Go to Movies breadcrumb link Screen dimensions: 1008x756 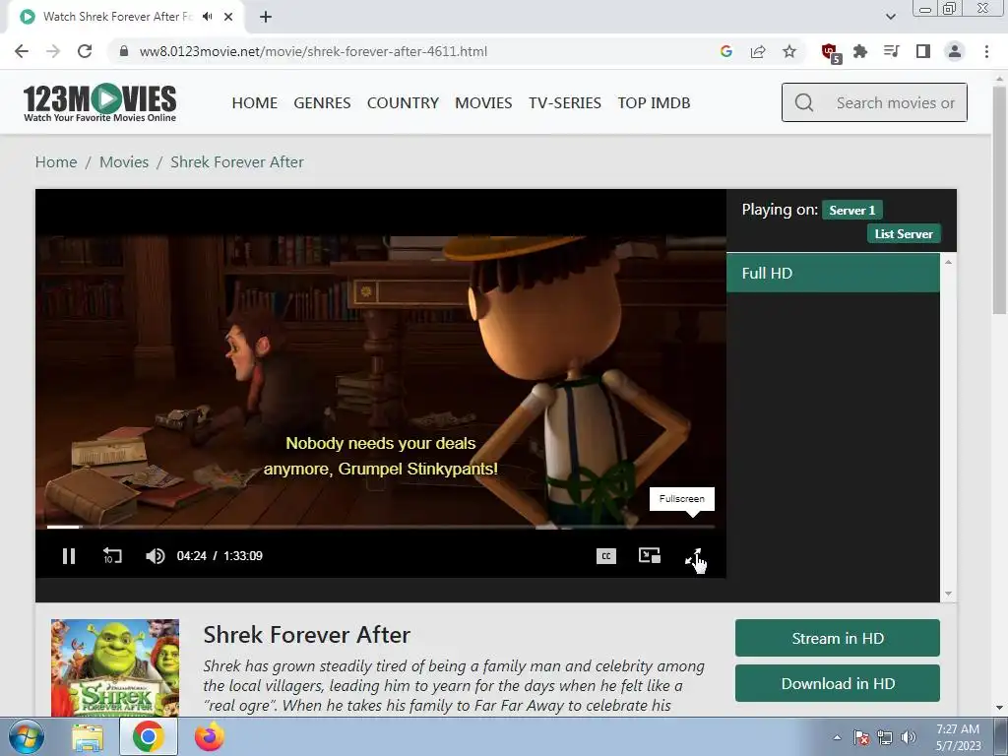coord(124,162)
